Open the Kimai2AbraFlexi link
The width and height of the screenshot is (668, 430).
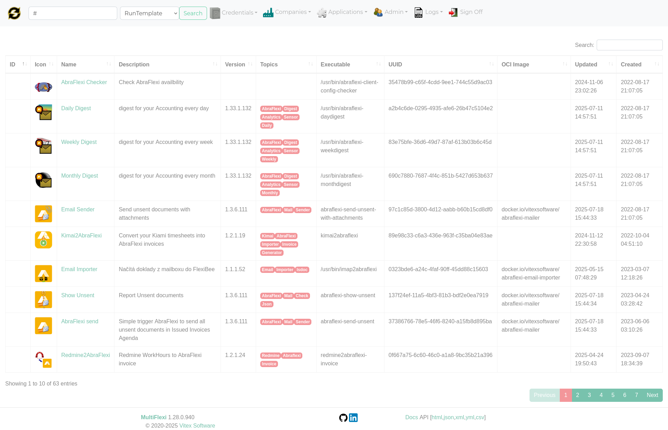coord(81,236)
